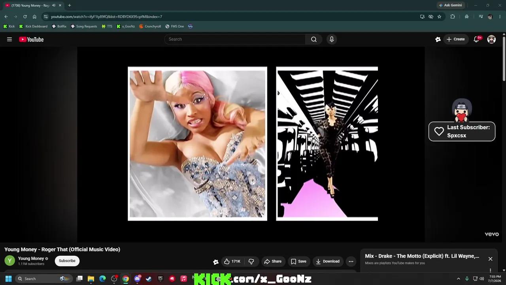This screenshot has height=285, width=506.
Task: Open the taskbar clock and calendar
Action: (x=495, y=279)
